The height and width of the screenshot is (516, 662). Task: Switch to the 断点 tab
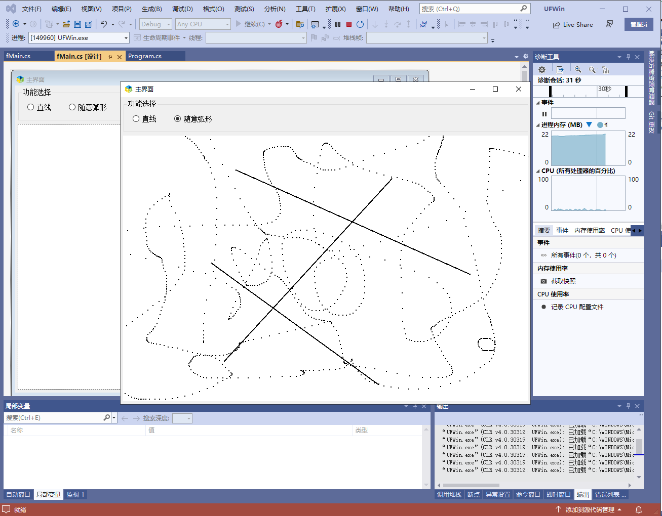[474, 495]
